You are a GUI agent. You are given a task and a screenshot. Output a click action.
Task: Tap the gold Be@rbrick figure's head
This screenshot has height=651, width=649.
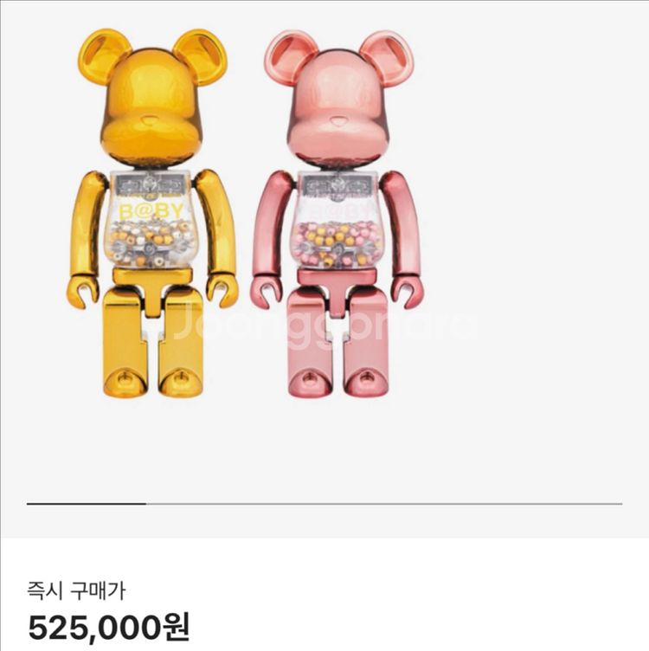(152, 100)
